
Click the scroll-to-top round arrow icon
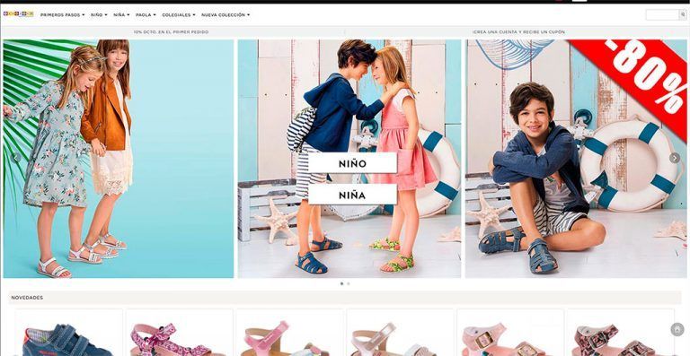(x=677, y=330)
